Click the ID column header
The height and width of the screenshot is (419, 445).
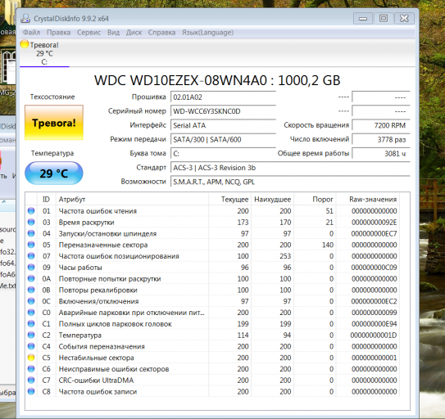[x=46, y=200]
